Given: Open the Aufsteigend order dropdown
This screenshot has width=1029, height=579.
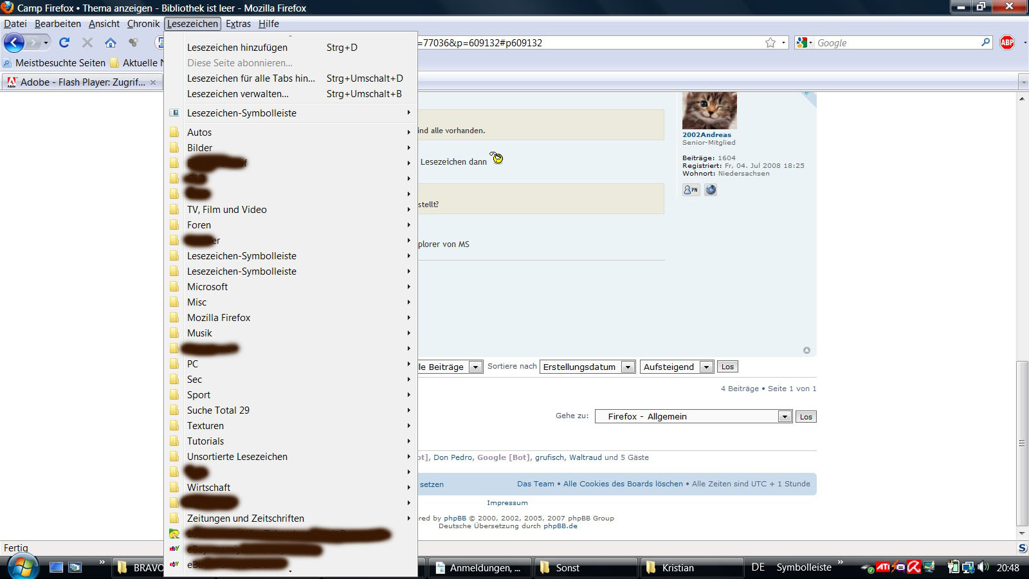Looking at the screenshot, I should 677,367.
